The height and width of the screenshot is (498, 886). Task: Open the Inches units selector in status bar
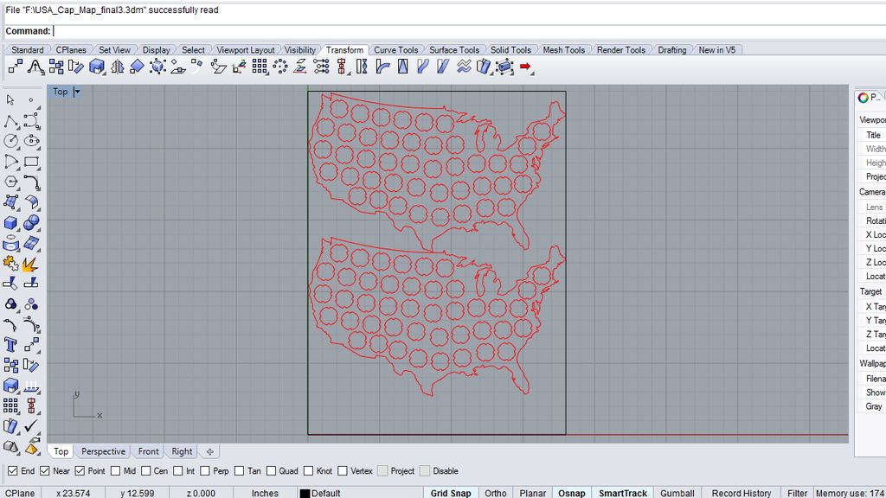point(265,493)
